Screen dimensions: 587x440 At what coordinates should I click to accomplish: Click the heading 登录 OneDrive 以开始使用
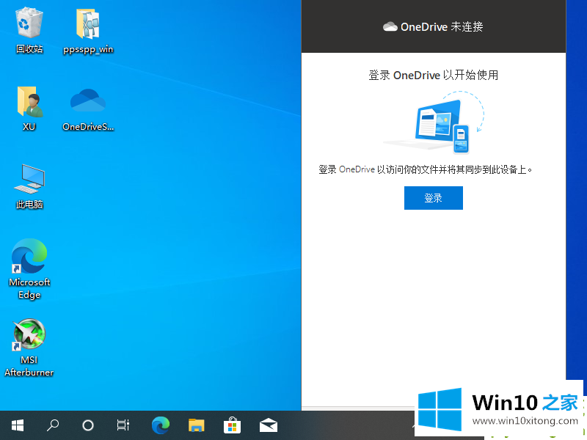433,75
